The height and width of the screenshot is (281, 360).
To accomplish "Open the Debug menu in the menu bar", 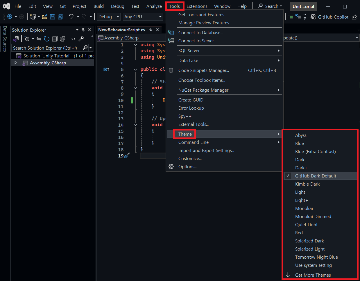I will 118,6.
